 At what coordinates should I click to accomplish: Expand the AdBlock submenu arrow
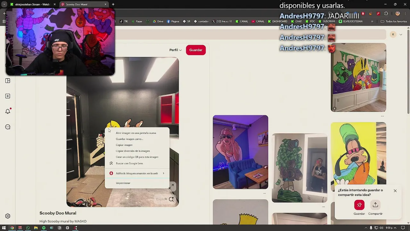pyautogui.click(x=163, y=173)
